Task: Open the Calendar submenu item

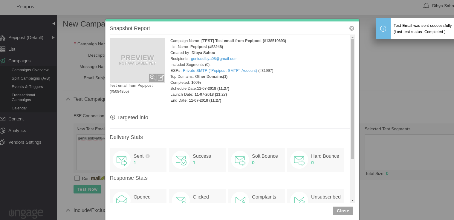Action: point(19,108)
